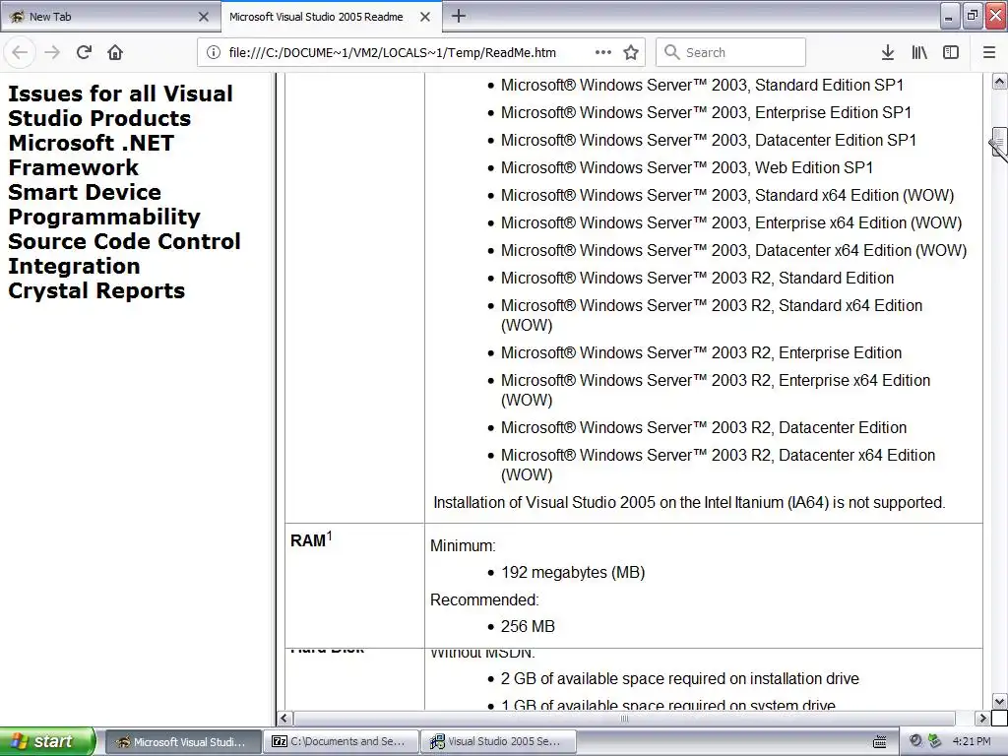Viewport: 1008px width, 756px height.
Task: Open a new tab with plus button
Action: [x=459, y=16]
